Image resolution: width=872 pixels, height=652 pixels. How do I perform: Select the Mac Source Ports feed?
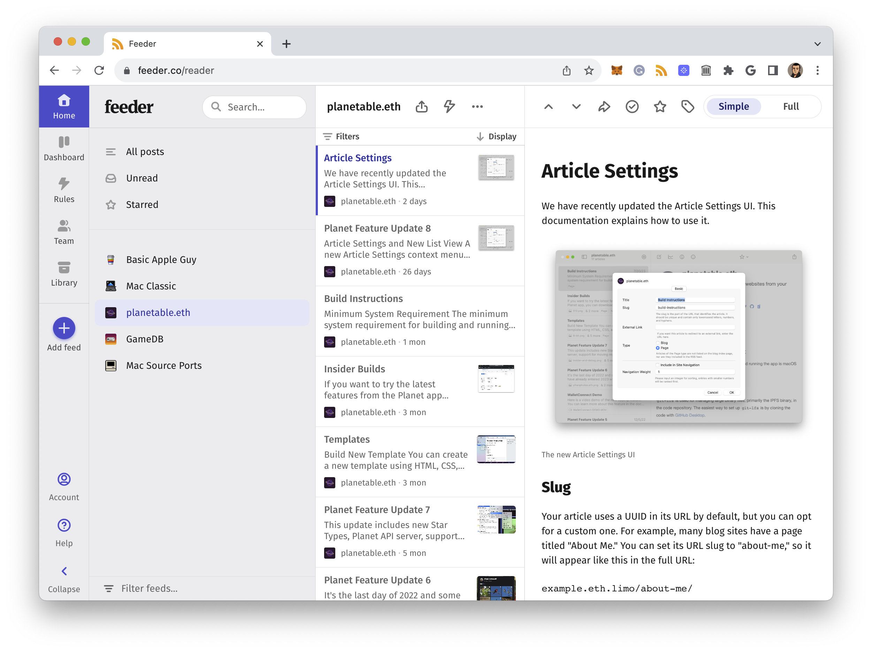click(x=163, y=365)
